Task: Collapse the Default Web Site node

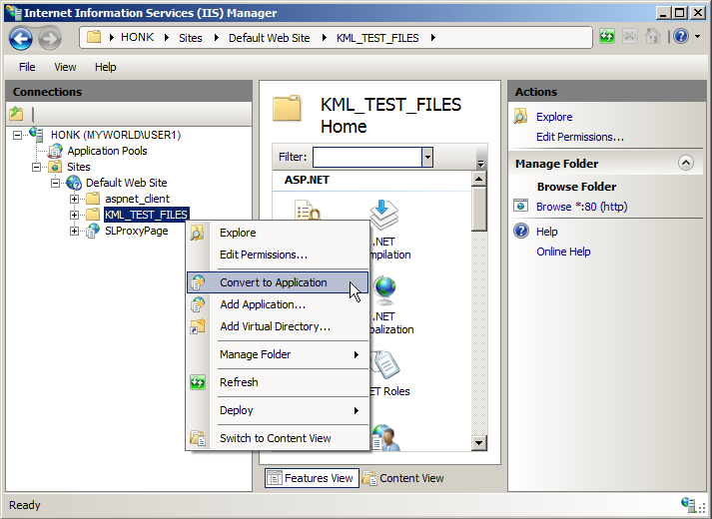Action: pos(55,183)
